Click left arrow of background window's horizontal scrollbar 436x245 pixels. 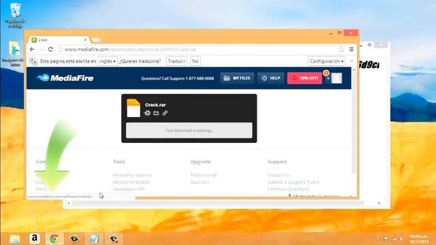click(69, 203)
